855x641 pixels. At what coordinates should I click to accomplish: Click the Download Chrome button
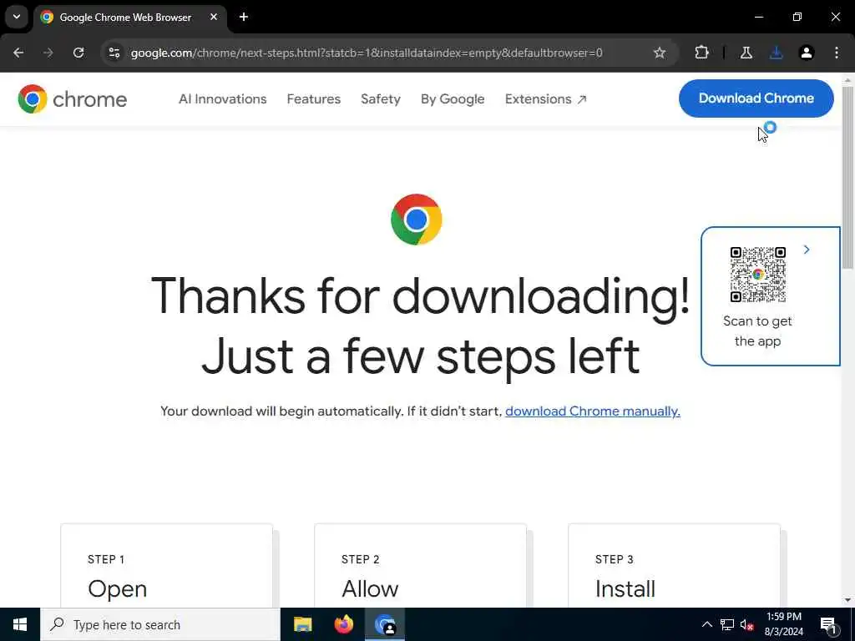point(756,98)
